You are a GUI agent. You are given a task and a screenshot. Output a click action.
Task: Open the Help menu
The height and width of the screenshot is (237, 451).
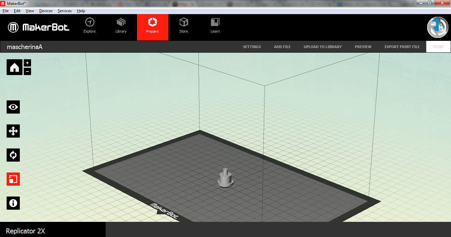81,11
